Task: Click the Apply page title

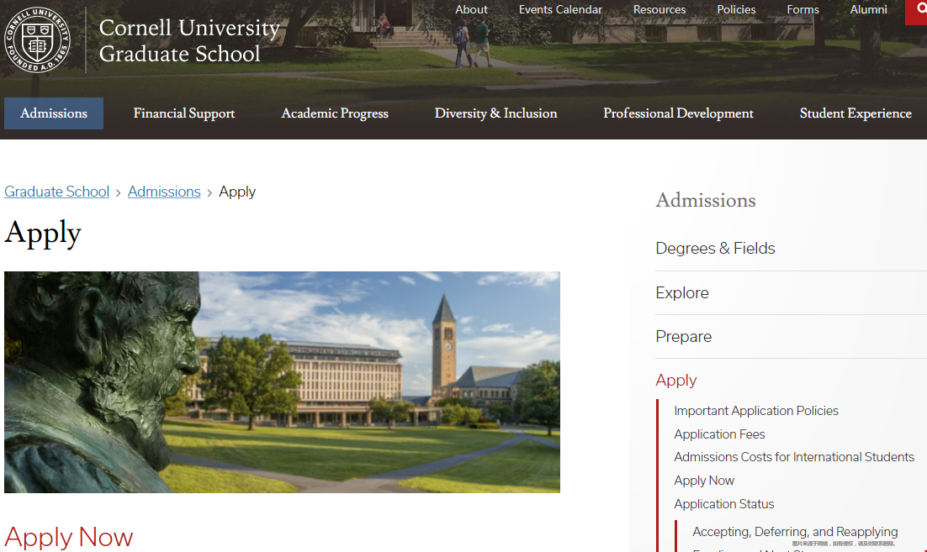Action: click(43, 234)
